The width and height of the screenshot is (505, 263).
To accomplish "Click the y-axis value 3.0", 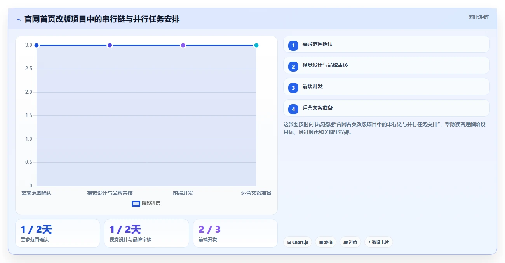I will point(29,45).
